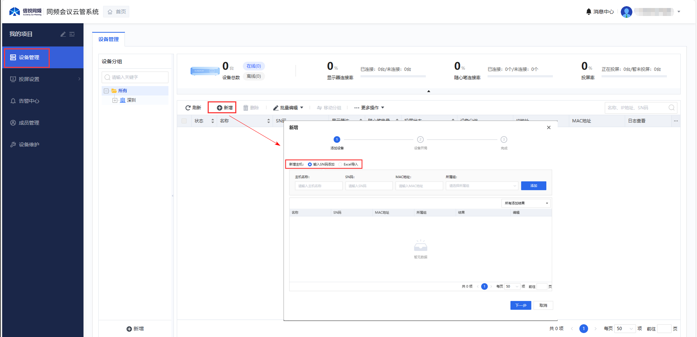Click the home icon beside 首页
697x337 pixels.
click(110, 12)
